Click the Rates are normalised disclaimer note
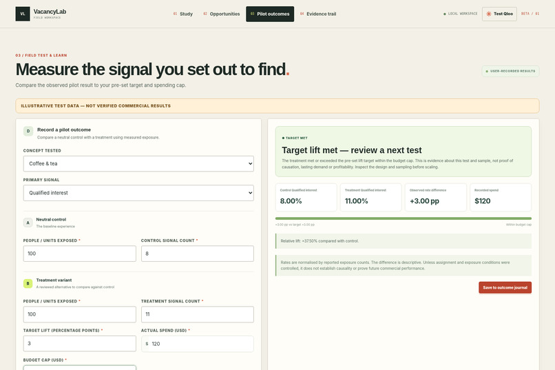Image resolution: width=555 pixels, height=370 pixels. point(404,265)
